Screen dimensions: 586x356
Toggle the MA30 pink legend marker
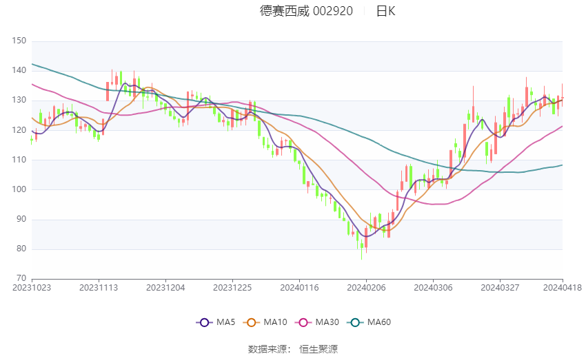pyautogui.click(x=303, y=322)
